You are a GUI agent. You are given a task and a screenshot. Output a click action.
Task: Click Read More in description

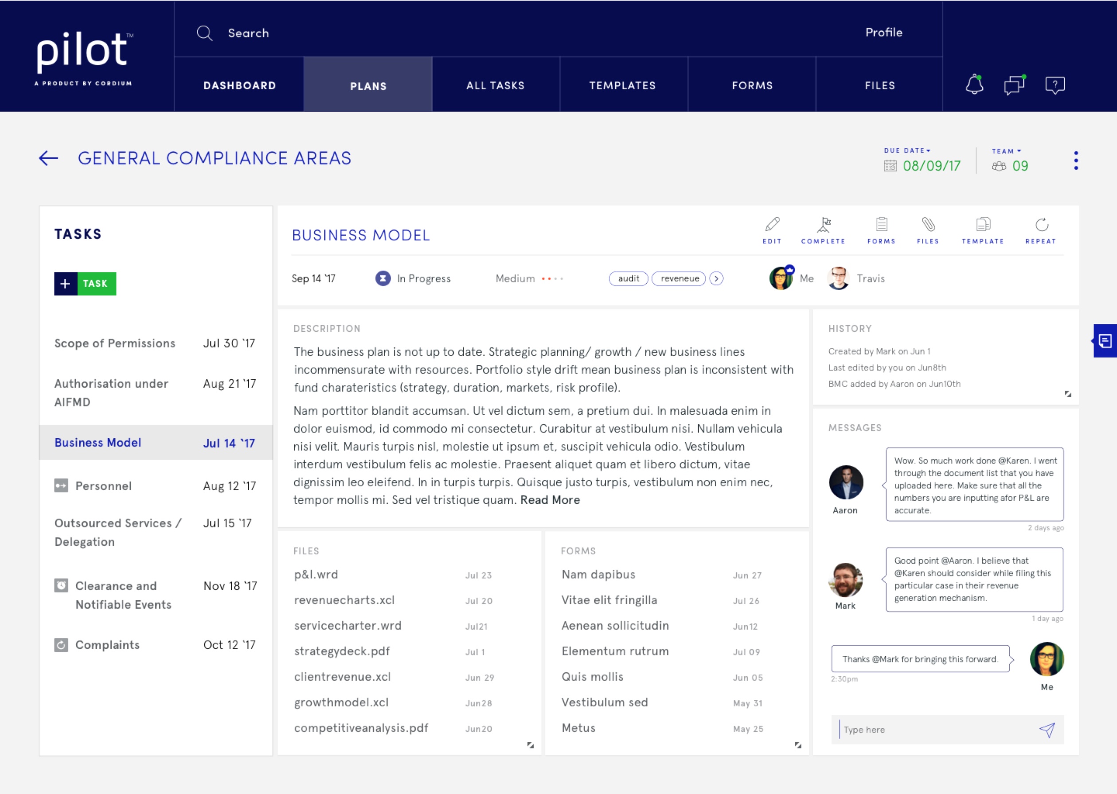click(550, 500)
